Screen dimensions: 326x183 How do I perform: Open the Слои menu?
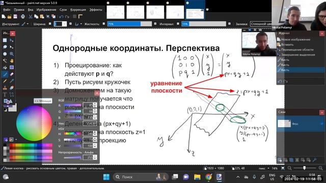click(x=63, y=10)
